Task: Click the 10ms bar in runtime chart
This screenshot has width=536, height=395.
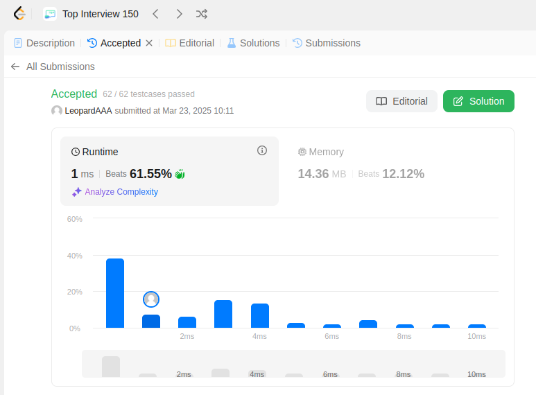Action: point(477,326)
